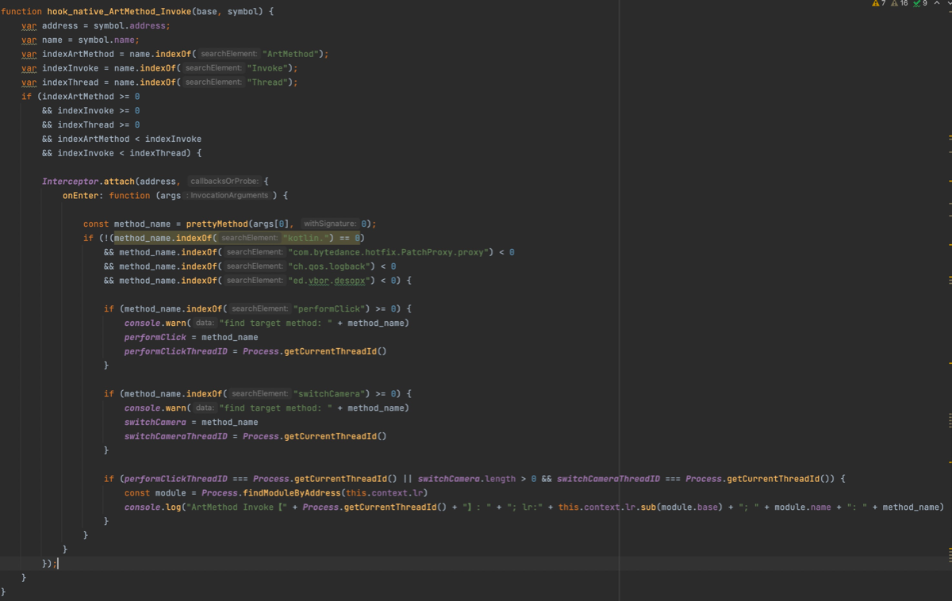Click "ch.qos.logback" string literal
The width and height of the screenshot is (952, 601).
(x=329, y=266)
